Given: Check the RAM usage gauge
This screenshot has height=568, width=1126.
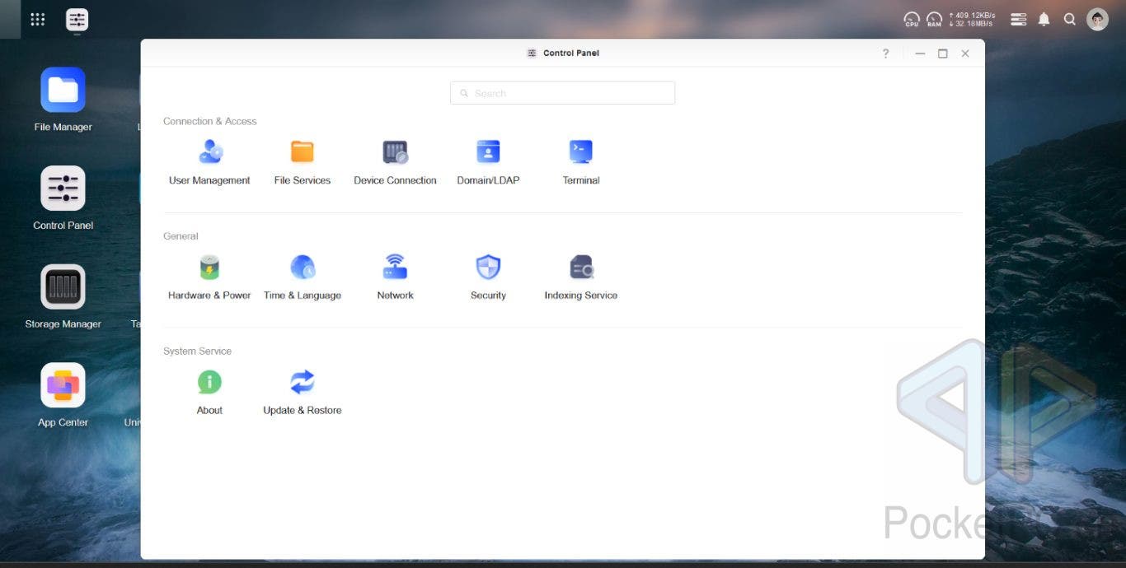Looking at the screenshot, I should point(934,19).
